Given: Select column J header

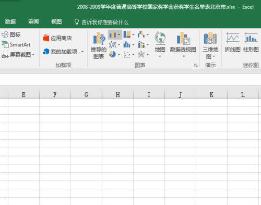Looking at the screenshot, I should [180, 94].
